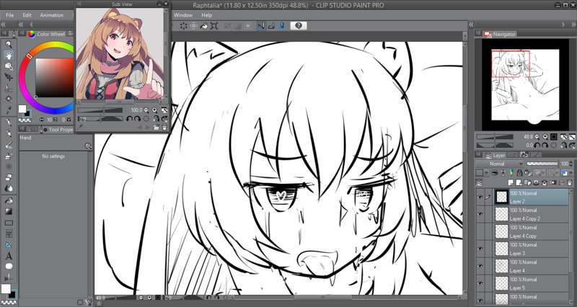Open the Normal blending mode dropdown
The image size is (577, 307).
(x=505, y=164)
